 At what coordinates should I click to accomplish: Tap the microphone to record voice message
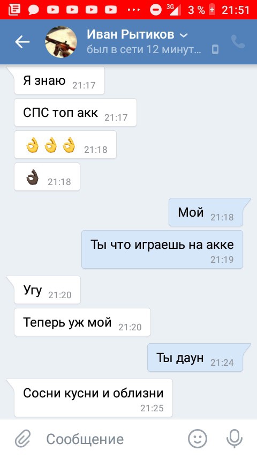pyautogui.click(x=235, y=439)
